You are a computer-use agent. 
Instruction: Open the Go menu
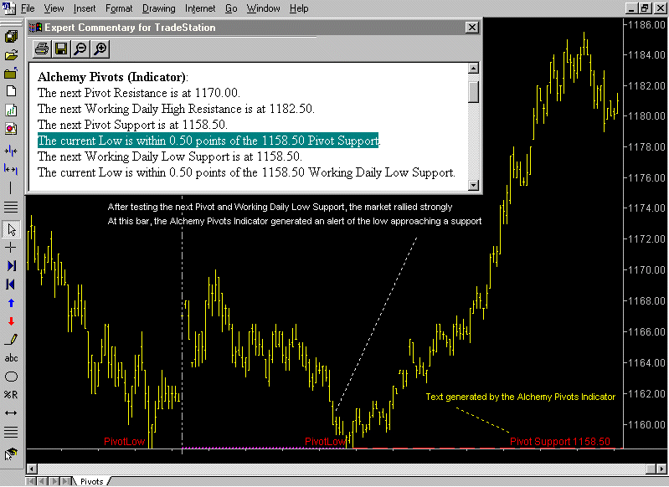pos(231,8)
